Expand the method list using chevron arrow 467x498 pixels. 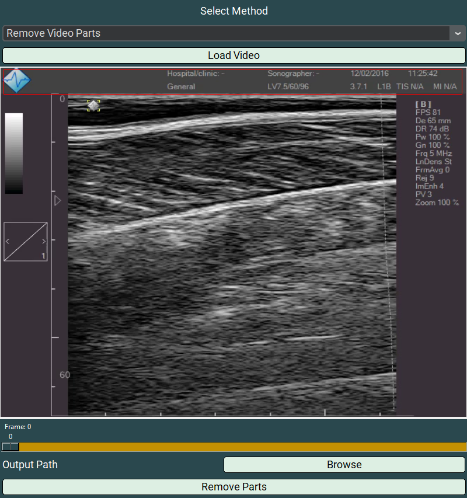click(457, 33)
